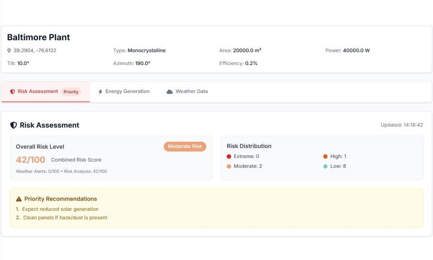
Task: Click the Moderate Risk status pill
Action: click(x=185, y=146)
